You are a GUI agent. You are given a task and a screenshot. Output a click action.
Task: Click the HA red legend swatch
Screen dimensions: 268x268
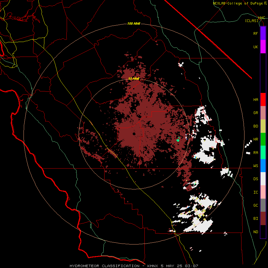click(263, 99)
